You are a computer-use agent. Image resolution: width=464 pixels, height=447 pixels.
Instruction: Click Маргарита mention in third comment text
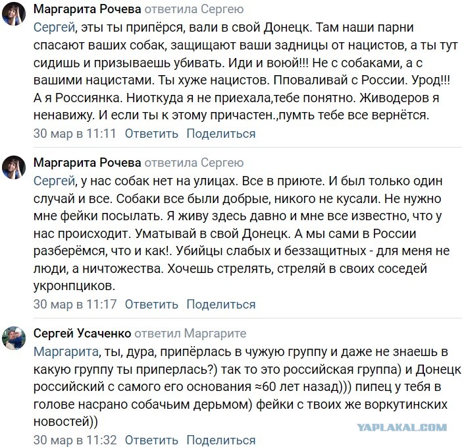pos(66,351)
